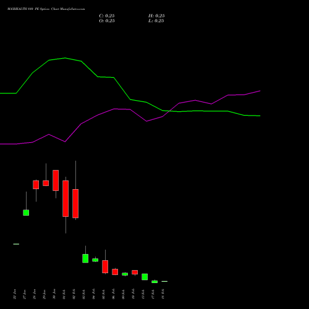Click the '01 Feb' date label

click(x=64, y=294)
